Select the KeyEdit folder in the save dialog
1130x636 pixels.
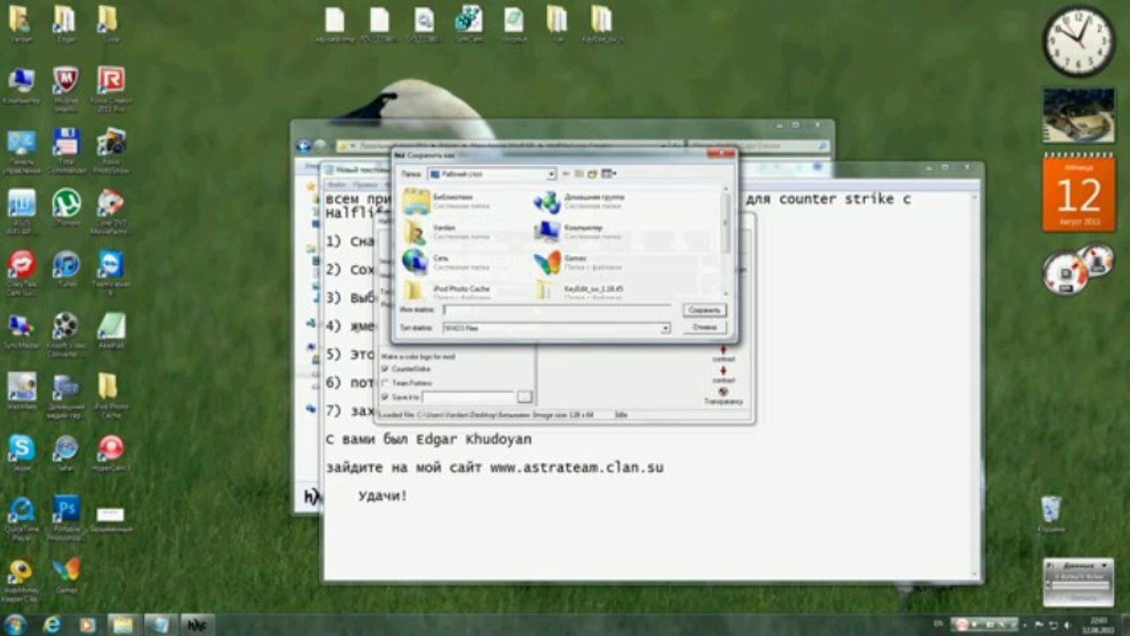580,290
